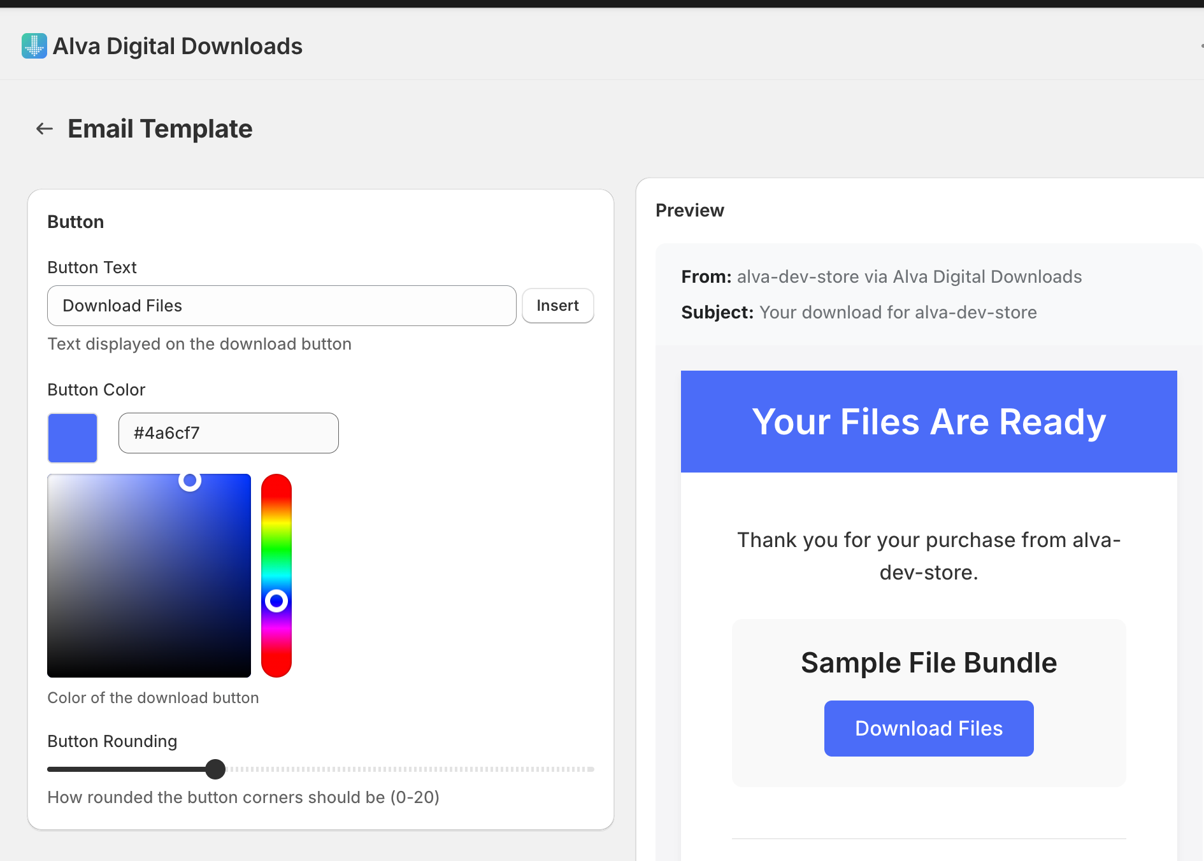Screen dimensions: 1204x861
Task: Click the hue slider handle
Action: 276,601
